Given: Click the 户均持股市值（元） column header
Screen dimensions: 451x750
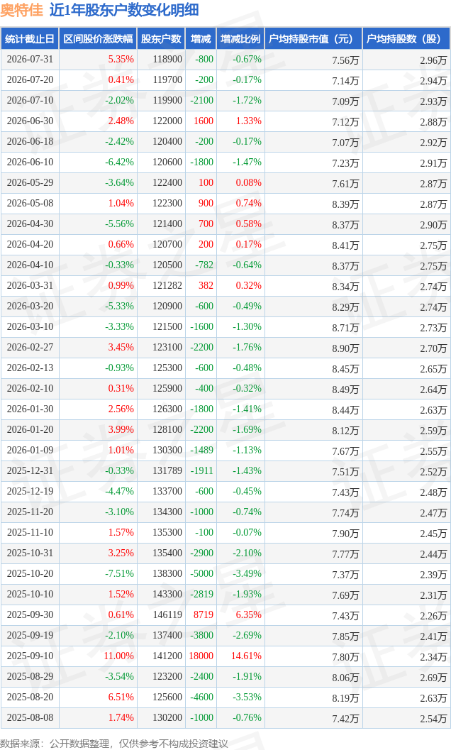Looking at the screenshot, I should pyautogui.click(x=313, y=39).
